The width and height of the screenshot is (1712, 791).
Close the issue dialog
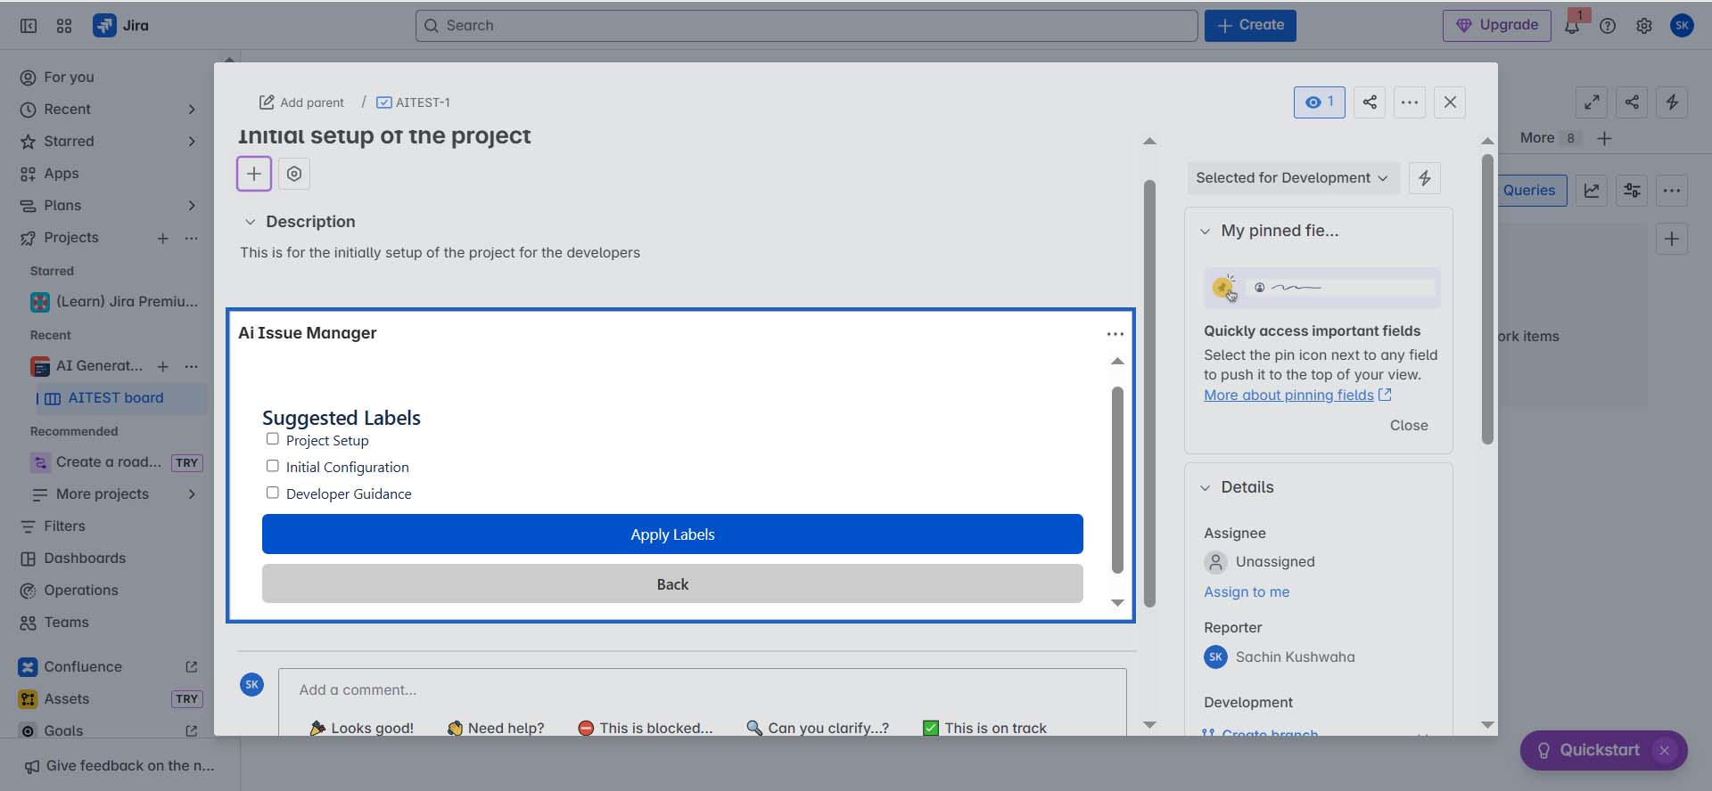1450,102
